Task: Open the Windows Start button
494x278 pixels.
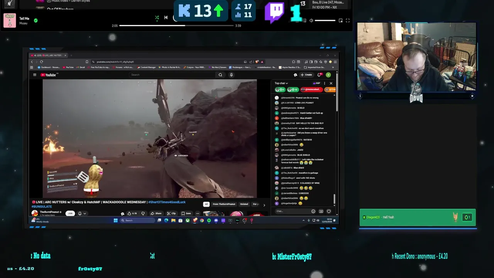Action: coord(115,220)
